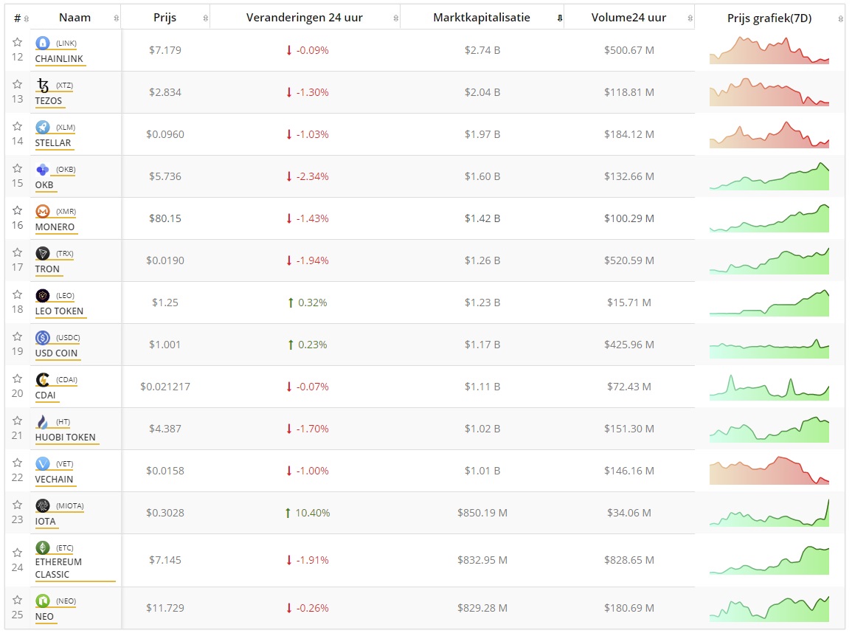
Task: Click the Naam column header
Action: click(x=75, y=18)
